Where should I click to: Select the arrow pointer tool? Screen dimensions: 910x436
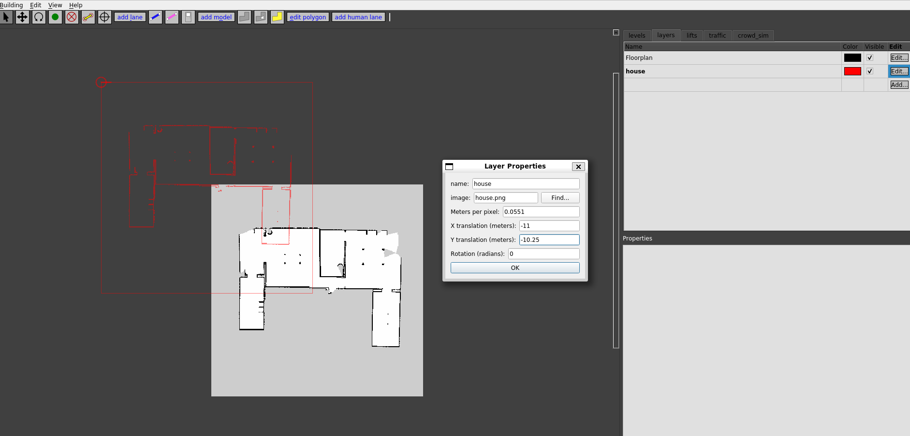(6, 17)
